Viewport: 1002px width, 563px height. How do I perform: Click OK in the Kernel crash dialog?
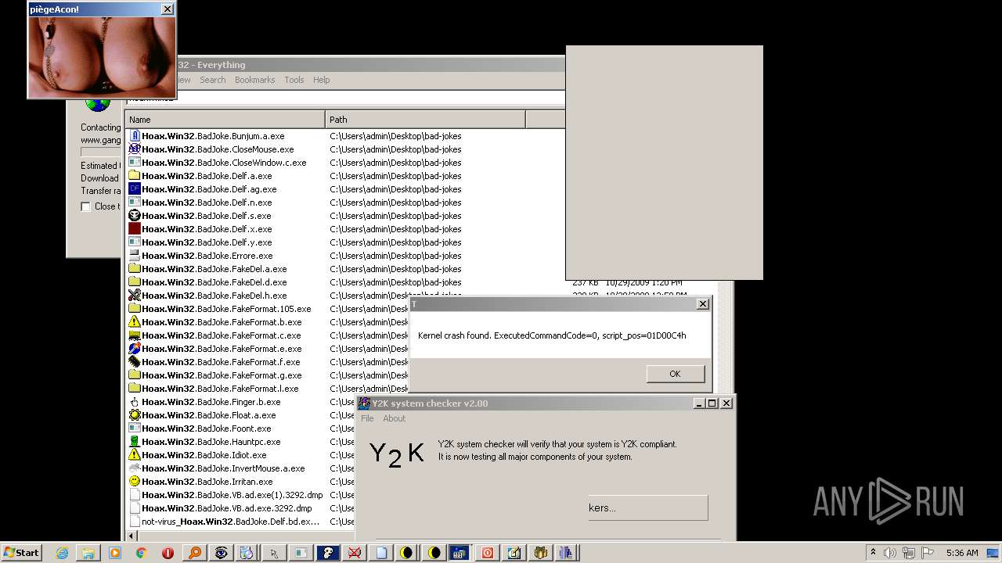(x=675, y=374)
